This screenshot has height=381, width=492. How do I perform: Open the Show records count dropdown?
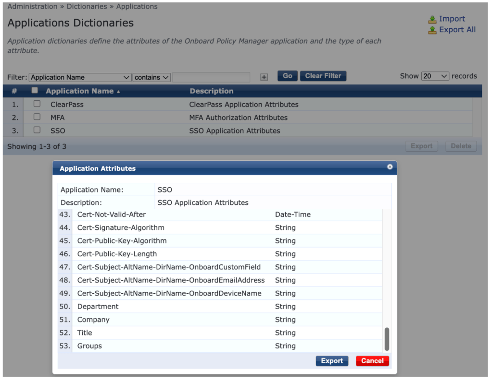point(435,76)
